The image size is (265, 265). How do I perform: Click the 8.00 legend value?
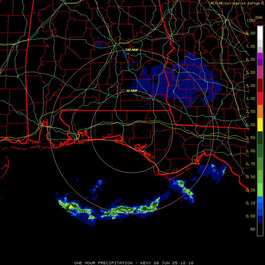click(x=251, y=33)
